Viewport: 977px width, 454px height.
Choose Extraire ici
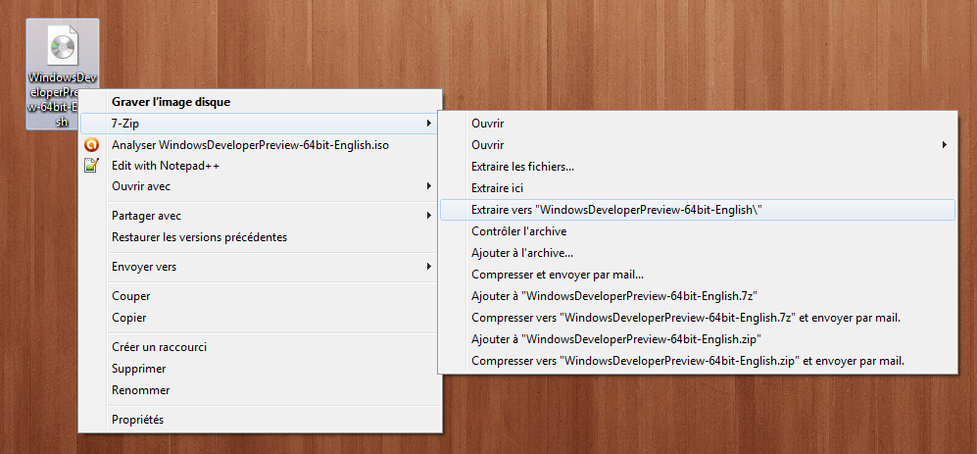click(497, 187)
